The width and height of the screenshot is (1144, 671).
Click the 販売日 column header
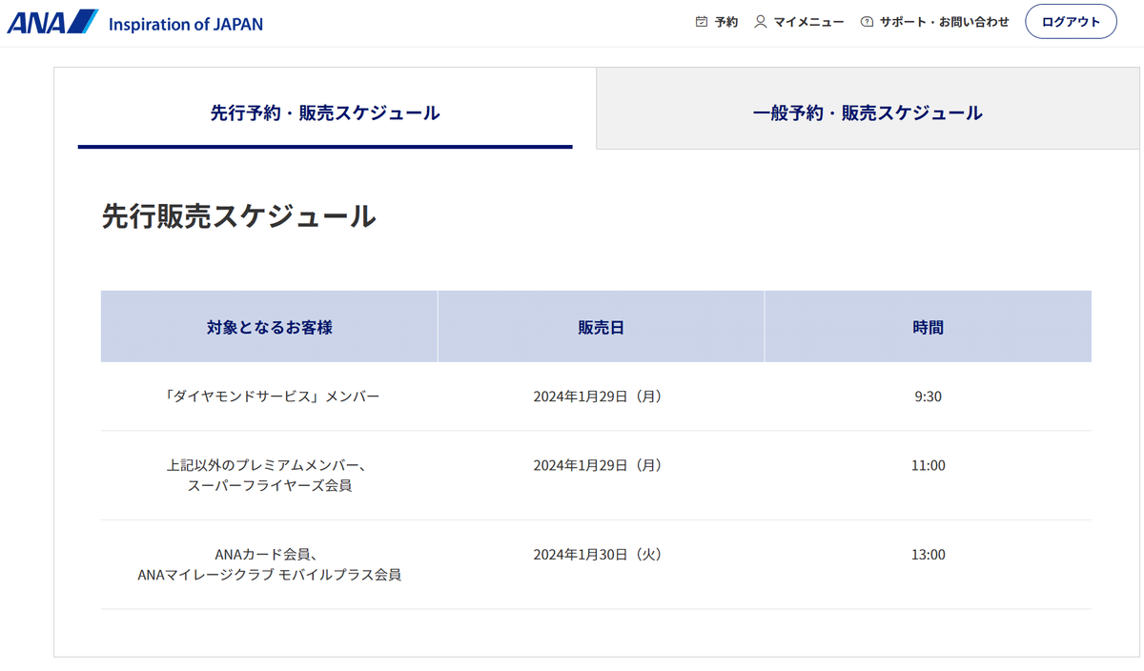click(x=601, y=325)
